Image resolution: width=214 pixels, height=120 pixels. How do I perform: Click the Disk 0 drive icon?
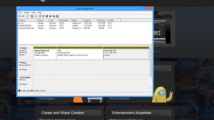coord(20,48)
